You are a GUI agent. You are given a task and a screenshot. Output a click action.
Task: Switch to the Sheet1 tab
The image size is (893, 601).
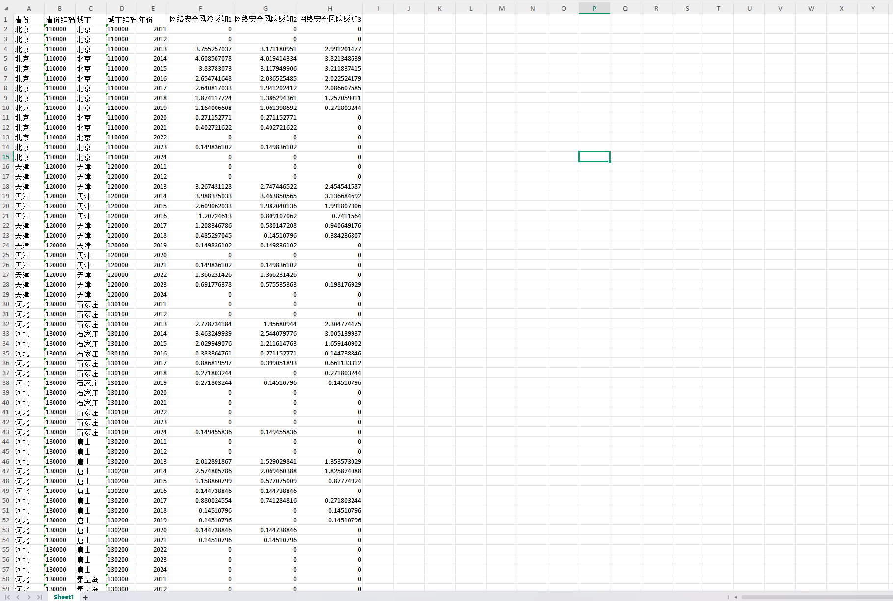[64, 597]
